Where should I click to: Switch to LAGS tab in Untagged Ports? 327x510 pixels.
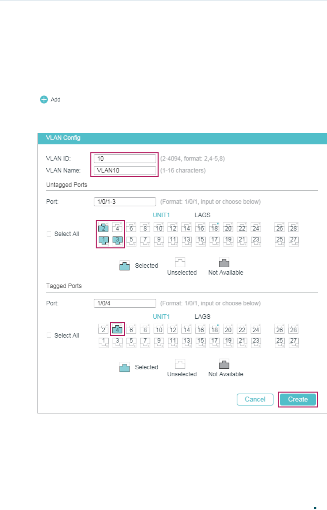[202, 215]
